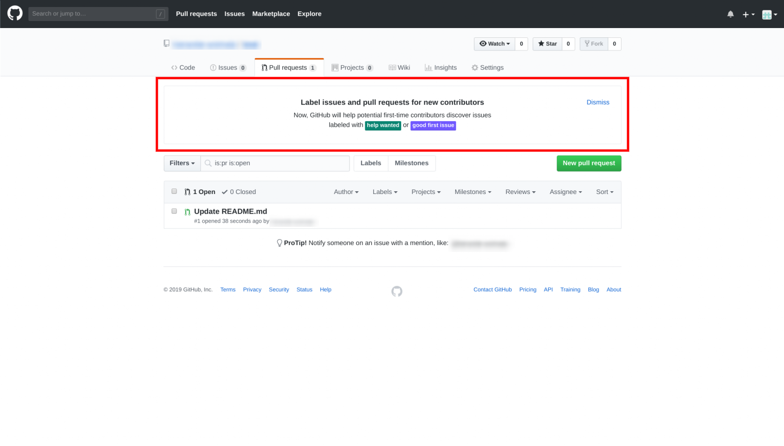View the fork count next to Fork
The image size is (784, 446).
pyautogui.click(x=614, y=44)
